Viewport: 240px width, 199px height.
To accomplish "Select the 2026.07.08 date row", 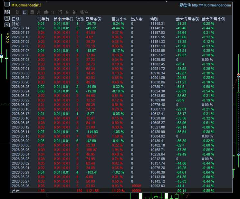I will (x=21, y=46).
